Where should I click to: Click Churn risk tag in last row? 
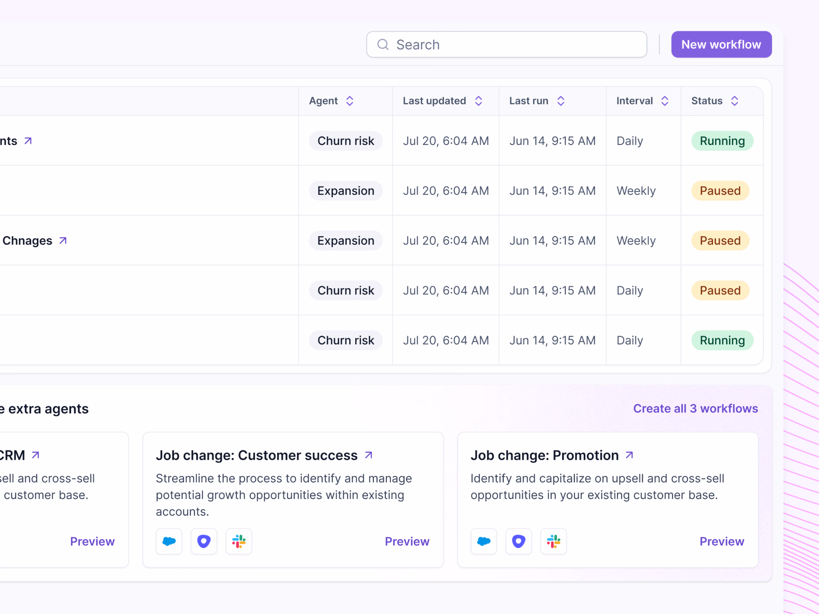click(346, 340)
